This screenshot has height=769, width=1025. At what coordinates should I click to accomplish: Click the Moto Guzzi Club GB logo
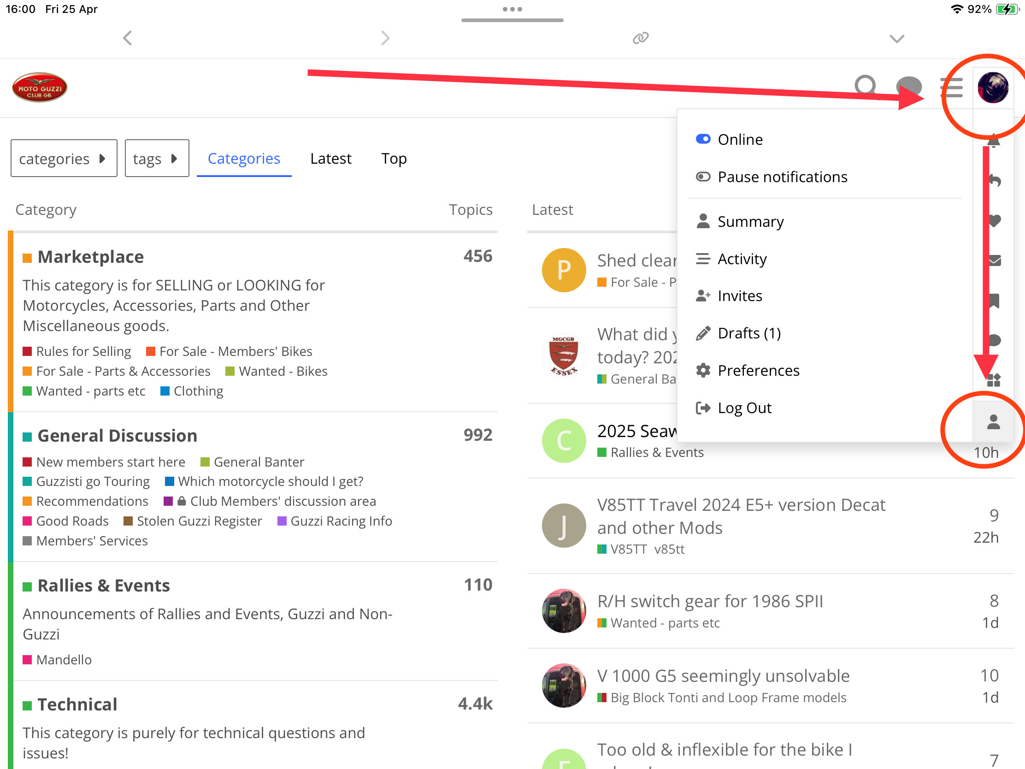coord(39,87)
